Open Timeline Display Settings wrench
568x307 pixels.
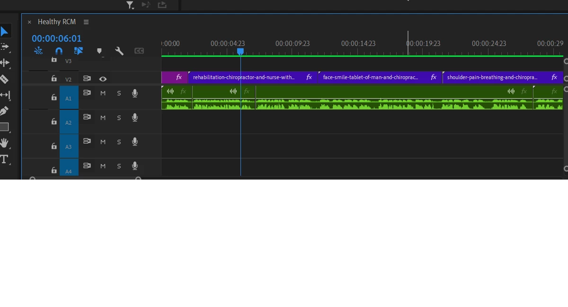119,51
